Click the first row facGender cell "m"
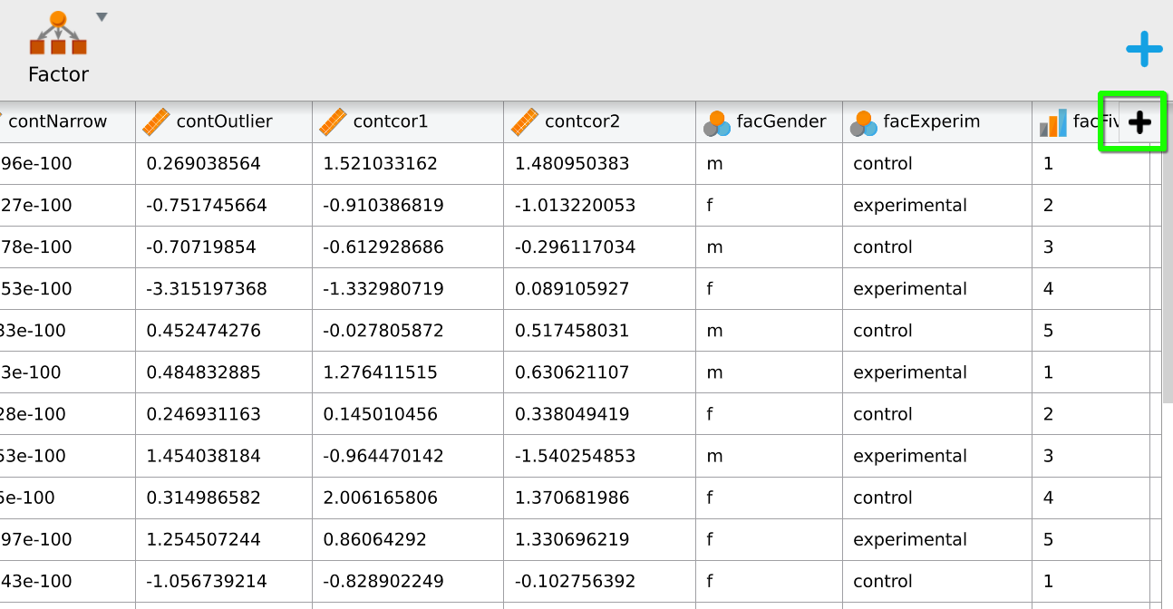The width and height of the screenshot is (1173, 609). (714, 164)
